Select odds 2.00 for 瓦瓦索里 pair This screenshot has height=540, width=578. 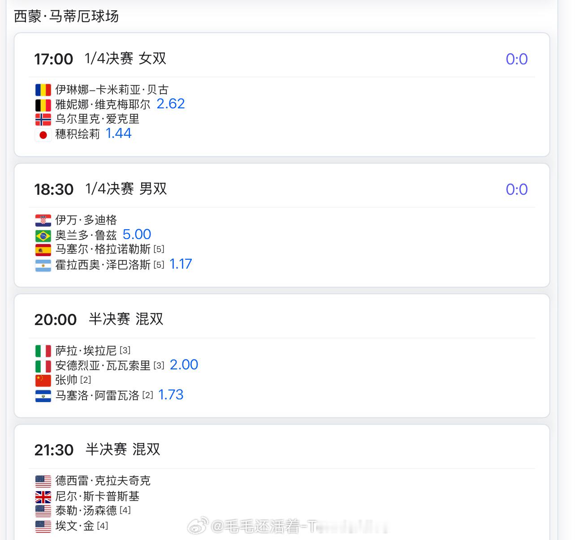tap(184, 364)
